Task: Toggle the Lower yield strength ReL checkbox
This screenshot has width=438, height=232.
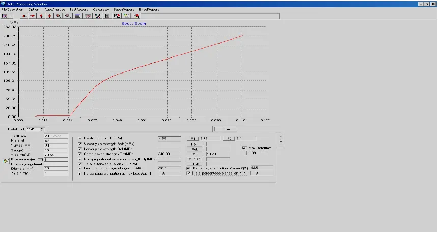Action: click(80, 149)
